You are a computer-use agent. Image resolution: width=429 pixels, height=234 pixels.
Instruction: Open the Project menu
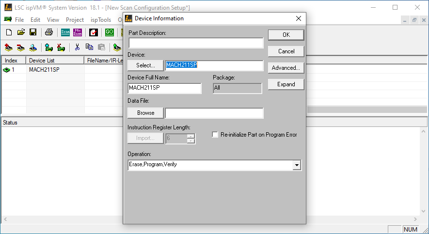click(x=75, y=20)
